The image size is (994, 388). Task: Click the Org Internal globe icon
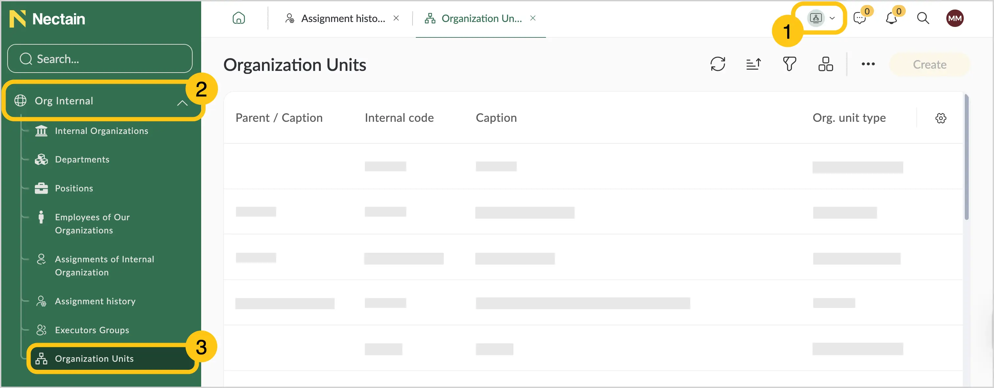pyautogui.click(x=20, y=100)
